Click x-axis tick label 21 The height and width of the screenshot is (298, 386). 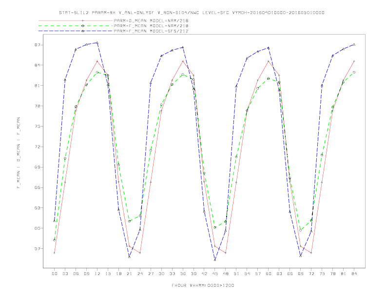129,274
